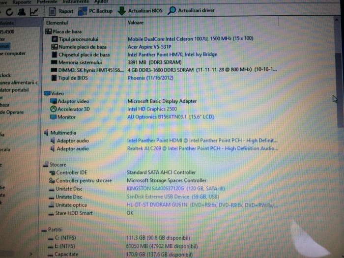This screenshot has height=258, width=344.
Task: Select the Placa de baza group icon
Action: pos(48,31)
